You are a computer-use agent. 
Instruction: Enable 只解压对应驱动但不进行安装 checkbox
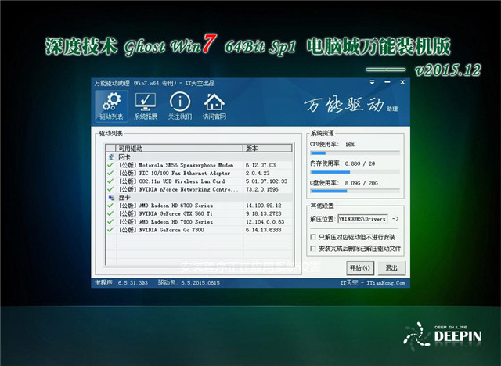click(313, 237)
